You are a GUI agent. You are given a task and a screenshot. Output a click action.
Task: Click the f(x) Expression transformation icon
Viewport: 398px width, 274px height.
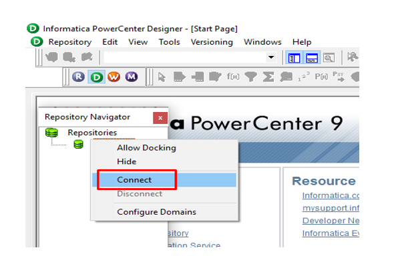tap(233, 76)
